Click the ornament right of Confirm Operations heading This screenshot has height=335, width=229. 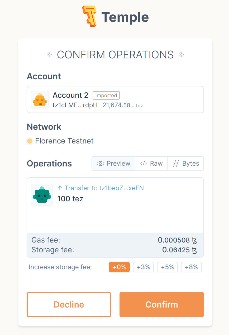pos(181,55)
